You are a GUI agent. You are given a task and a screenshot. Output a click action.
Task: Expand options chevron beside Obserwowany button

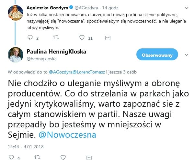point(187,55)
